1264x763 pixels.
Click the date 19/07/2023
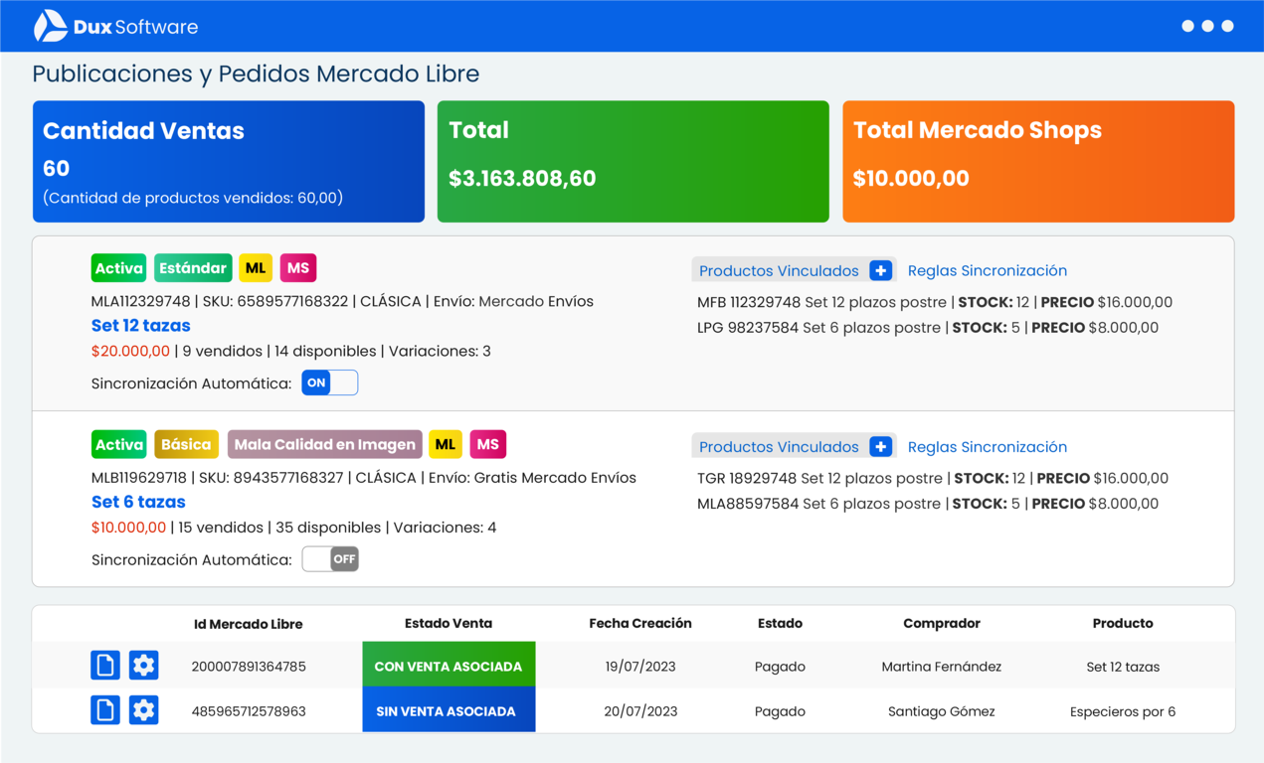coord(640,667)
